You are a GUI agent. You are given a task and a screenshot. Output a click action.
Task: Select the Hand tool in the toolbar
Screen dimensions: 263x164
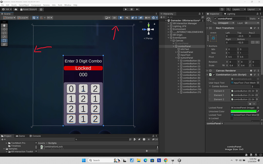click(4, 25)
